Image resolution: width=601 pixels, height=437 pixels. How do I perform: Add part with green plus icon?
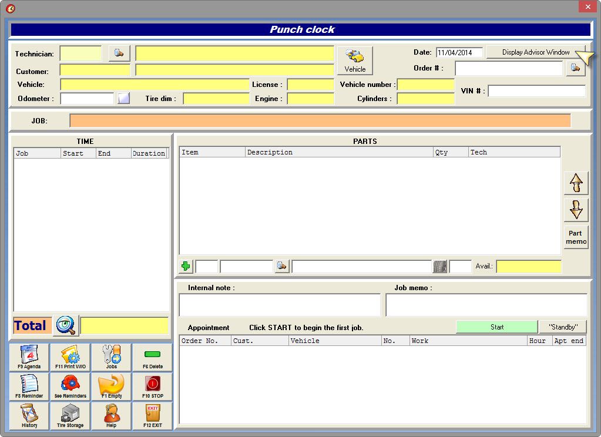point(186,266)
